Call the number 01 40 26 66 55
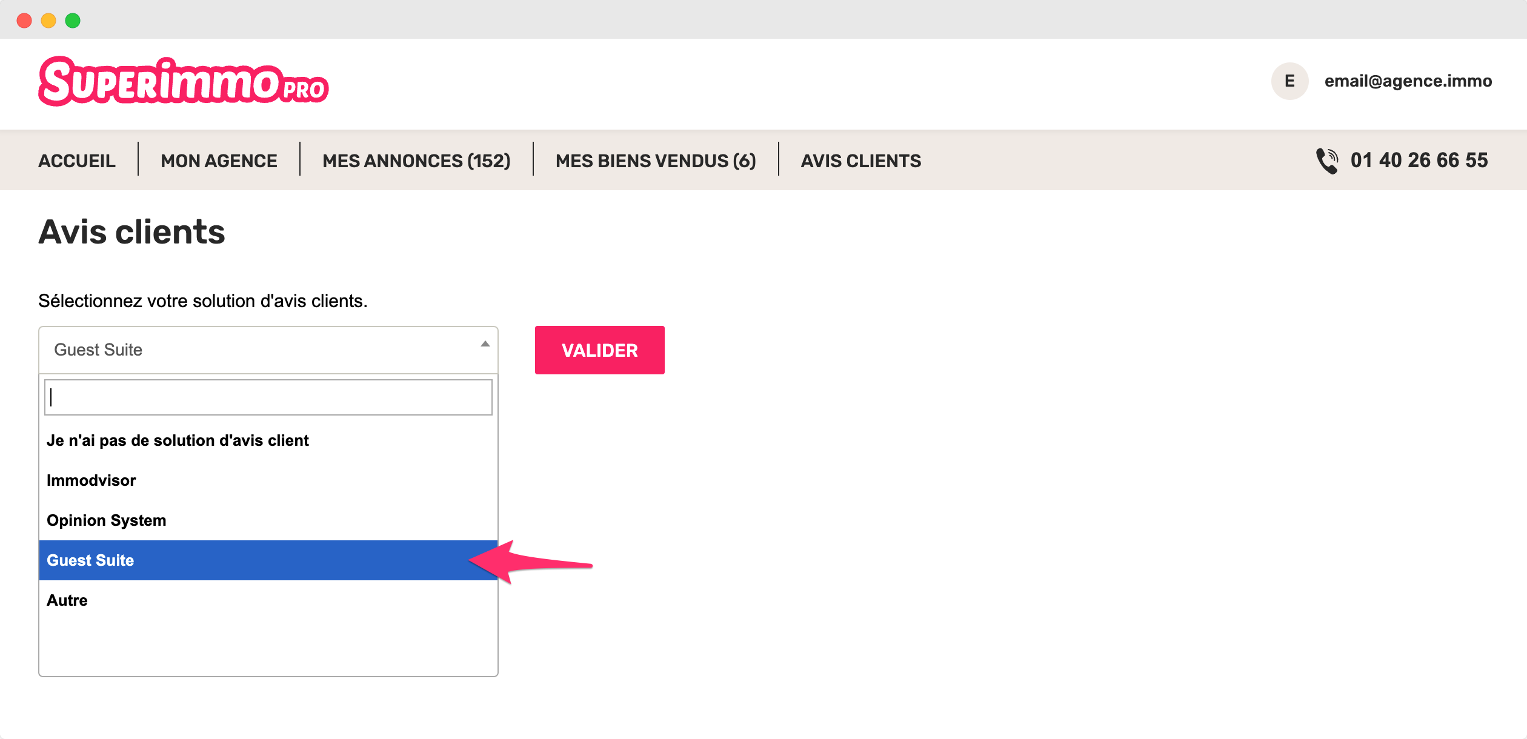The width and height of the screenshot is (1527, 739). pos(1419,161)
